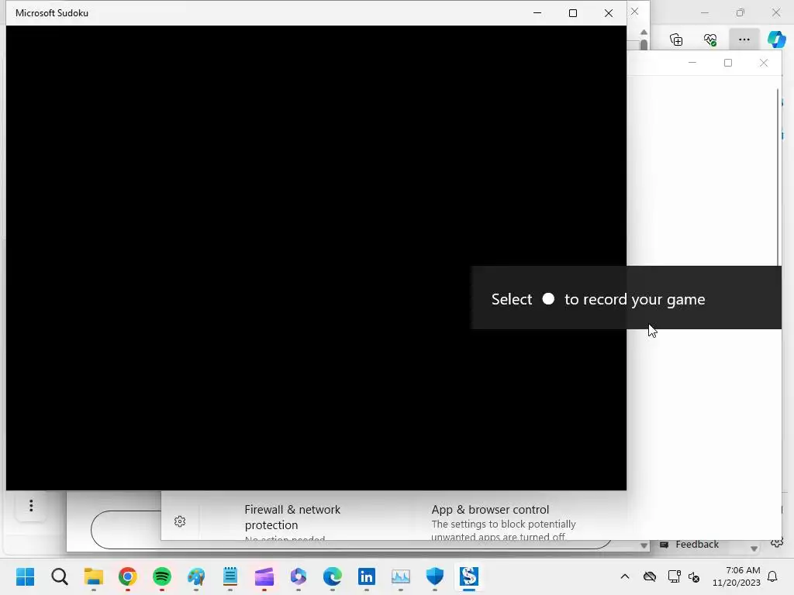Open App & browser control
This screenshot has height=595, width=794.
(490, 510)
